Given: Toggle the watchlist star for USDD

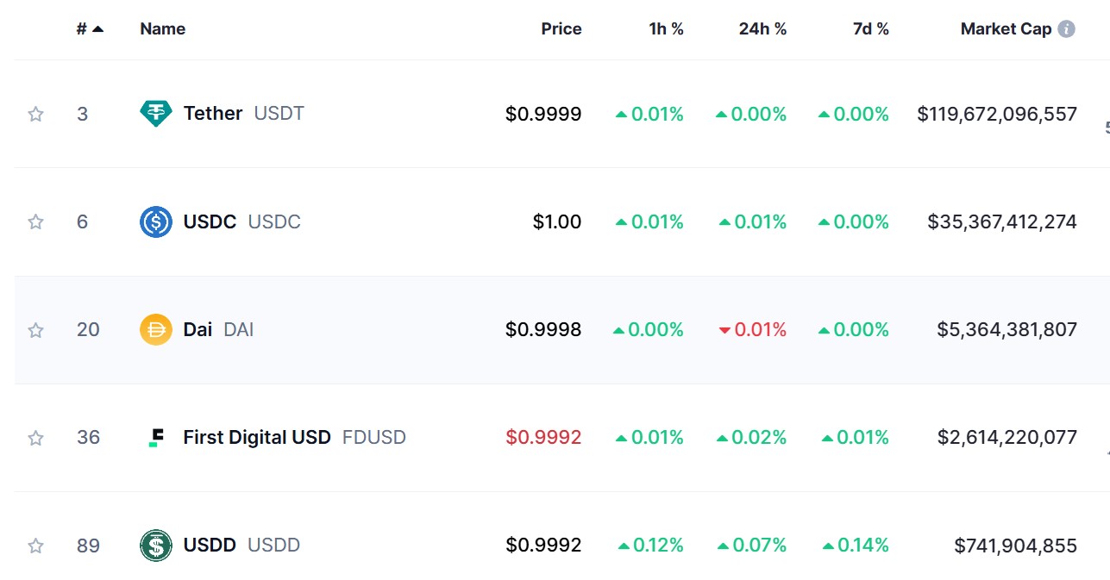Looking at the screenshot, I should pyautogui.click(x=35, y=545).
